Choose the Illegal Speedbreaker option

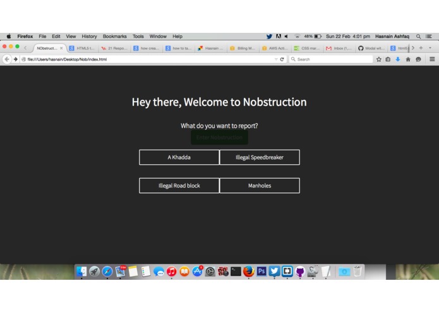(260, 157)
